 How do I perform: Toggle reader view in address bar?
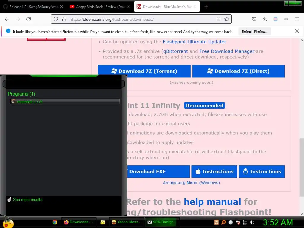(x=218, y=19)
